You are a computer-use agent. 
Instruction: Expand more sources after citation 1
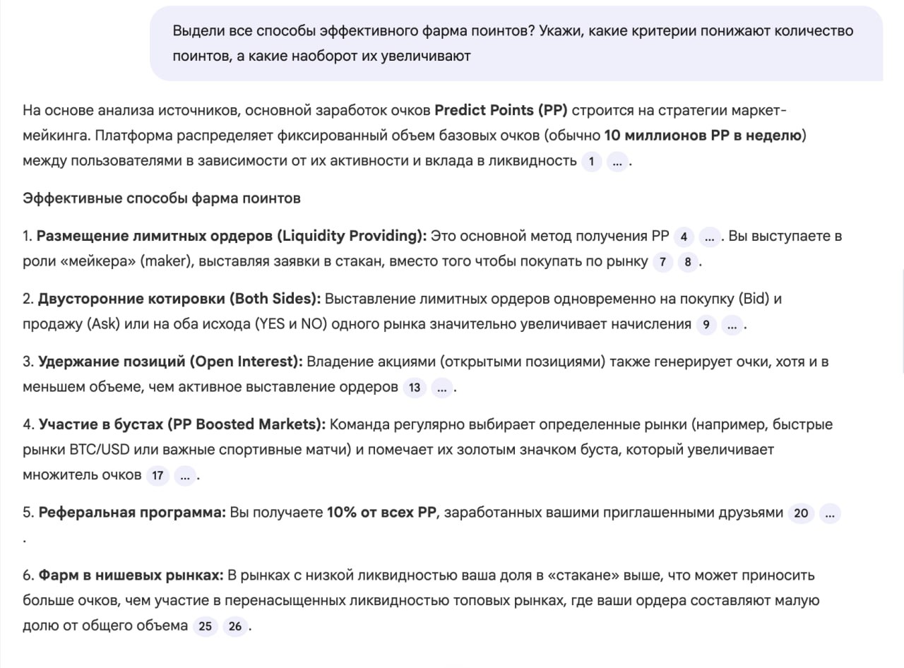pos(617,162)
